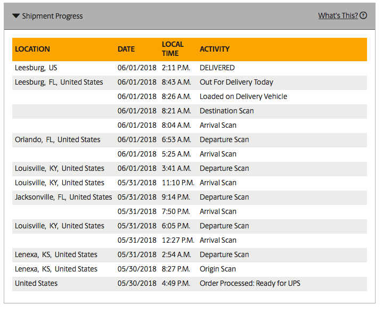Select the Out For Delivery Today row

(190, 83)
